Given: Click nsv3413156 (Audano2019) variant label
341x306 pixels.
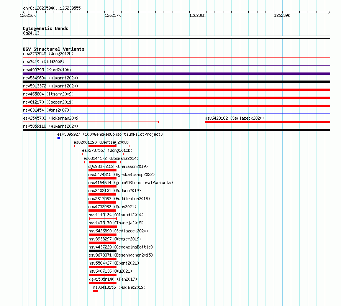Looking at the screenshot, I should coord(119,287).
